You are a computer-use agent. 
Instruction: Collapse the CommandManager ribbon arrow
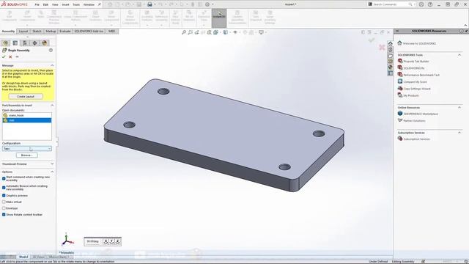(x=465, y=25)
